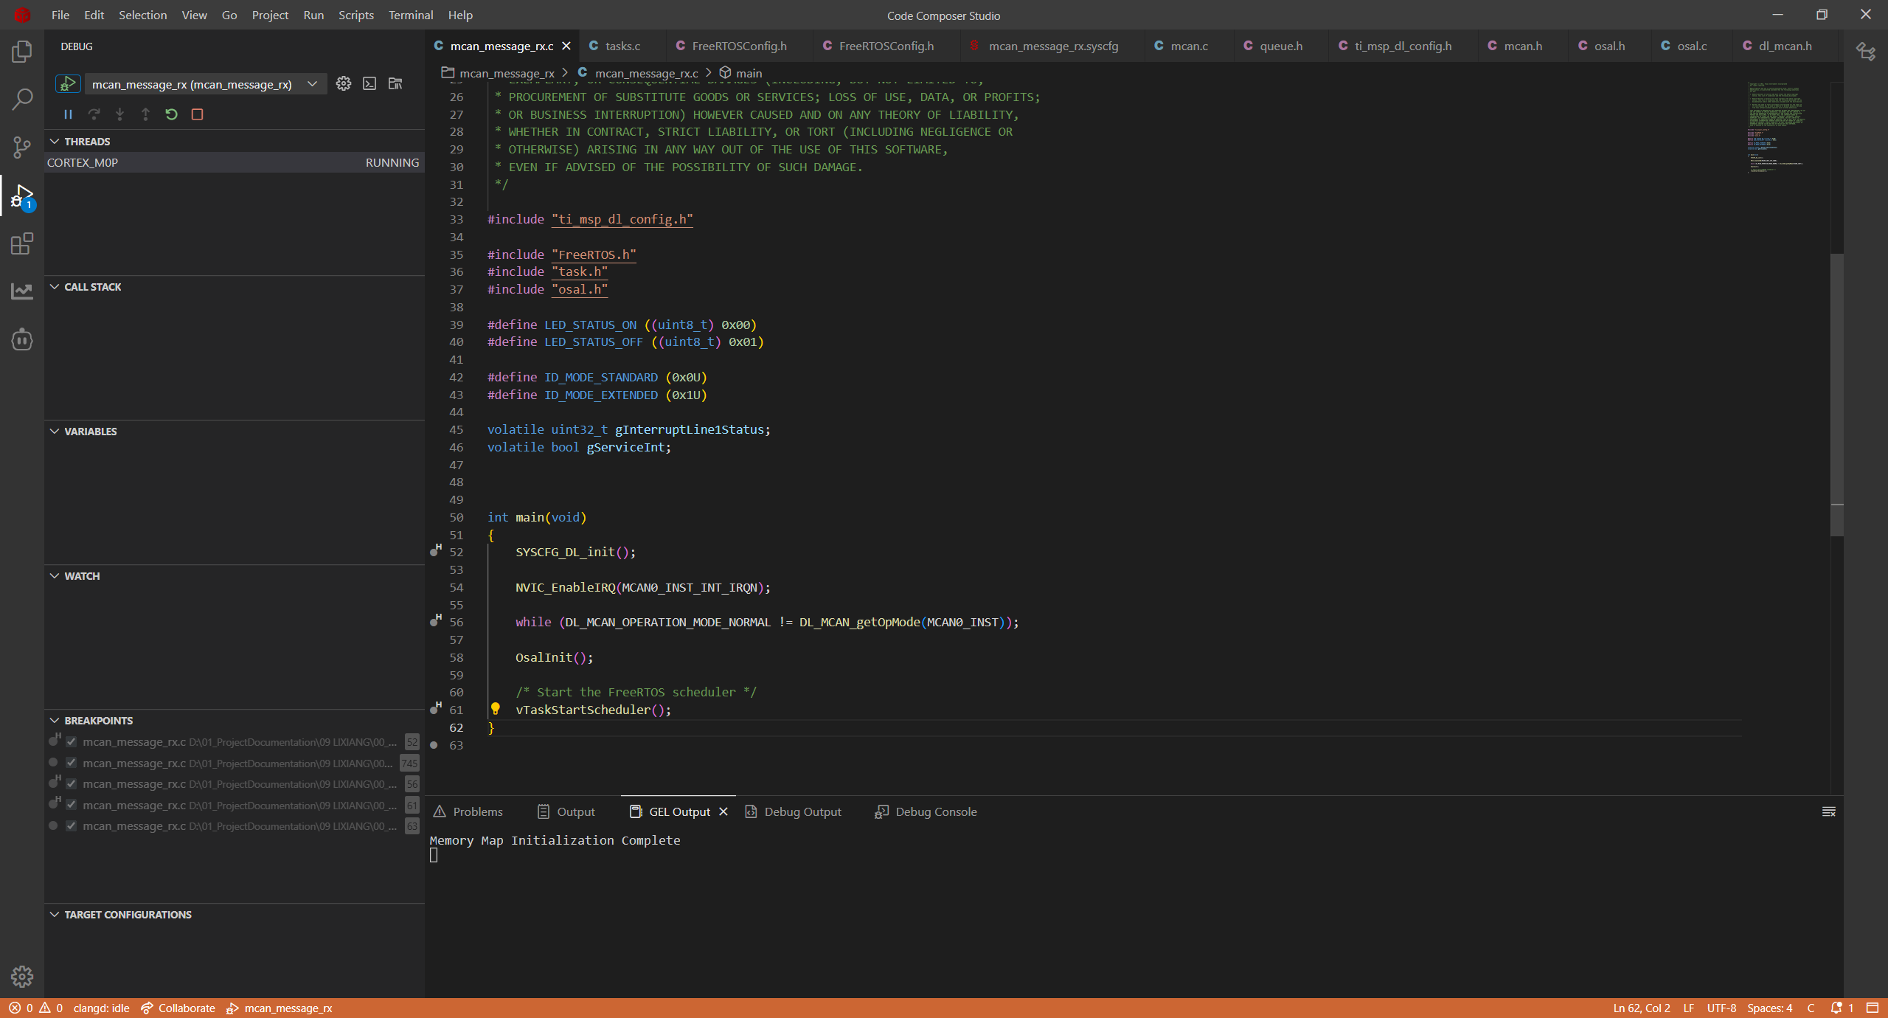Switch to the Problems panel tab
The image size is (1888, 1018).
(x=468, y=811)
